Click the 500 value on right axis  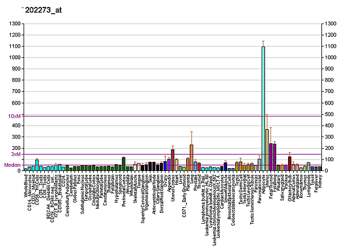[x=330, y=115]
